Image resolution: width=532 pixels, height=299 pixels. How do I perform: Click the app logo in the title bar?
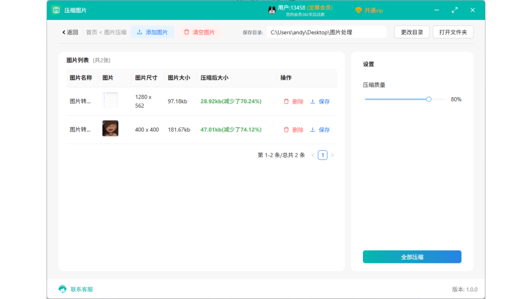coord(56,10)
